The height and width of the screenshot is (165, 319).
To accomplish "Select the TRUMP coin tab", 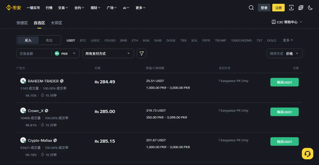I will [221, 41].
